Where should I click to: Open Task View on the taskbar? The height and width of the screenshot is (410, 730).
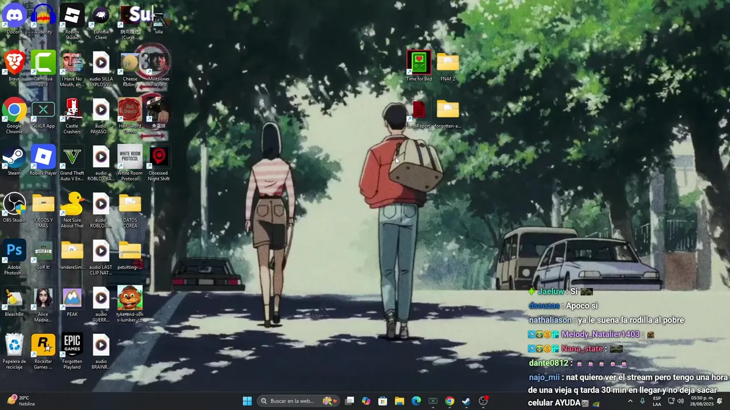tap(350, 401)
